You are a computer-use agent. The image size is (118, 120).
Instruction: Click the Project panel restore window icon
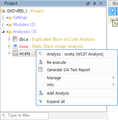(88, 4)
